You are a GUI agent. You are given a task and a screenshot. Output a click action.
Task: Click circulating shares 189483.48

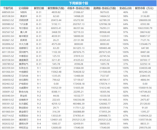tap(105, 48)
